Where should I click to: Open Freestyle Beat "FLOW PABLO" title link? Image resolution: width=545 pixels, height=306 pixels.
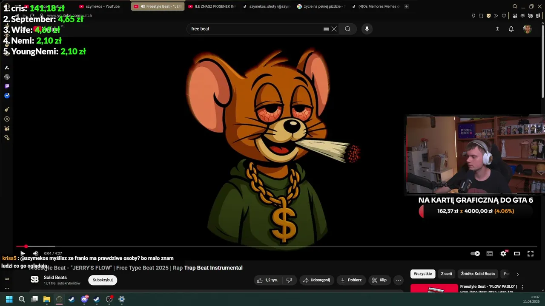(488, 289)
